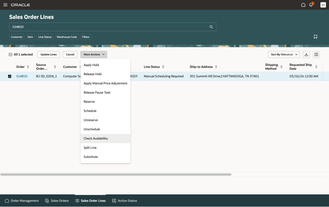The height and width of the screenshot is (207, 329).
Task: Switch to the Sales Orders tab
Action: click(57, 201)
